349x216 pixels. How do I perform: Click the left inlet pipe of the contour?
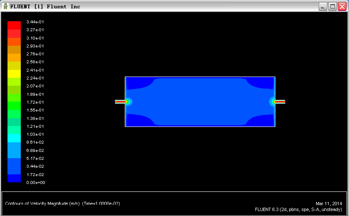coord(120,102)
